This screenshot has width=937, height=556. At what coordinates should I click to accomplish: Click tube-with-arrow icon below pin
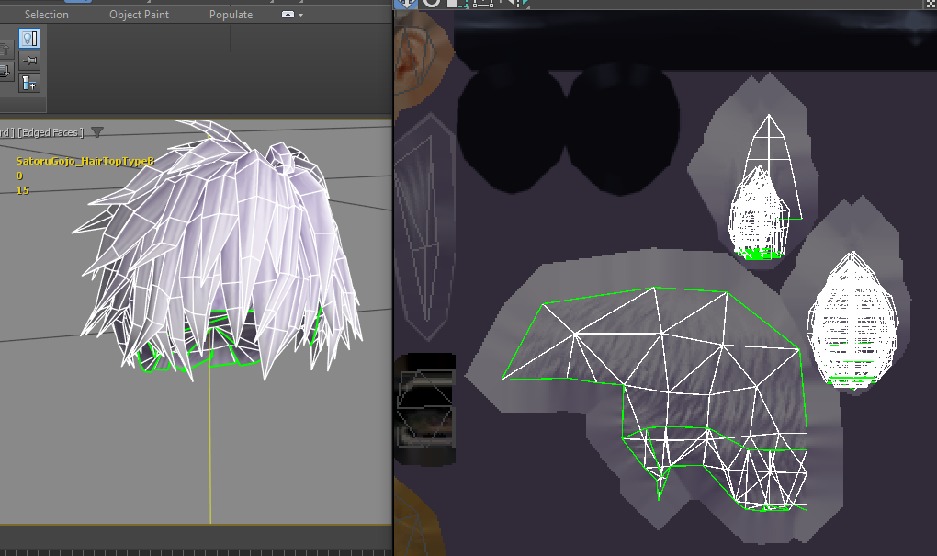tap(29, 83)
